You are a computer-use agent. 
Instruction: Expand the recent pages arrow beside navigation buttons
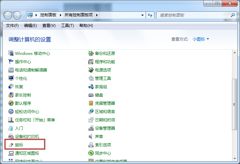[x=24, y=15]
